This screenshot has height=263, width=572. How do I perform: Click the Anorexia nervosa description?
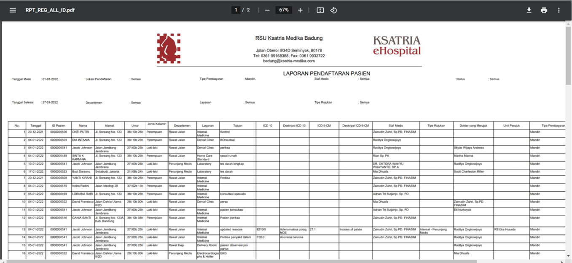pos(292,238)
